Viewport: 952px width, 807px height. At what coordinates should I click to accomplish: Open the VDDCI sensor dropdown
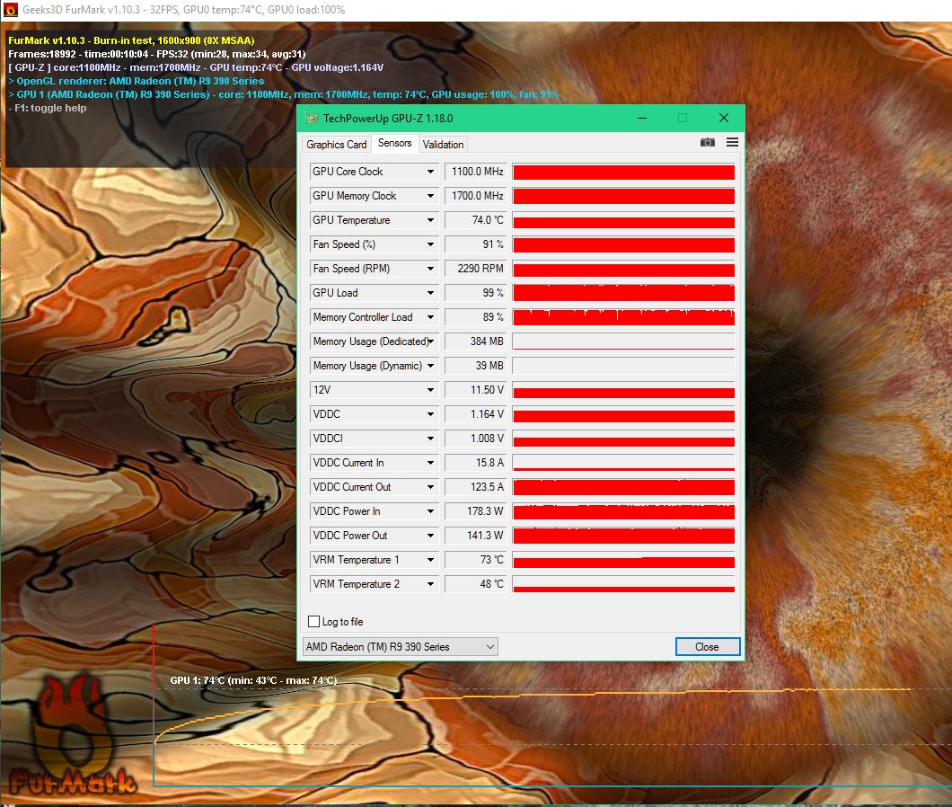(430, 439)
